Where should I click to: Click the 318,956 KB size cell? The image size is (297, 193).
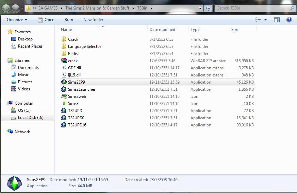(244, 61)
